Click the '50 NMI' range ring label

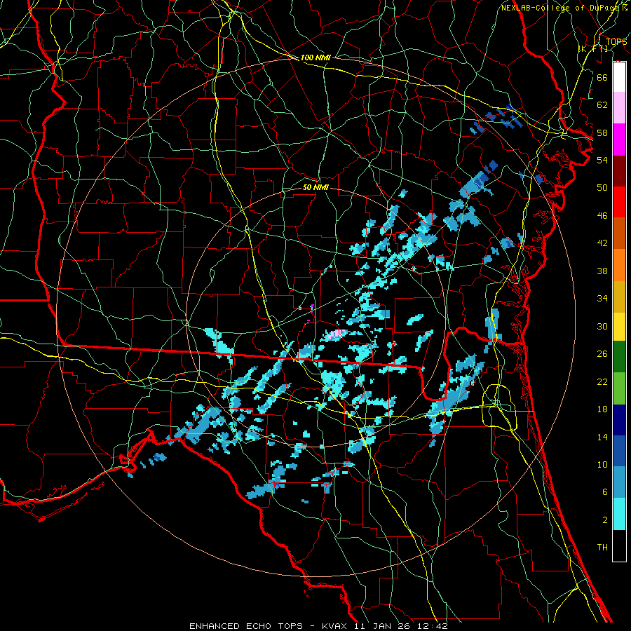[x=315, y=187]
